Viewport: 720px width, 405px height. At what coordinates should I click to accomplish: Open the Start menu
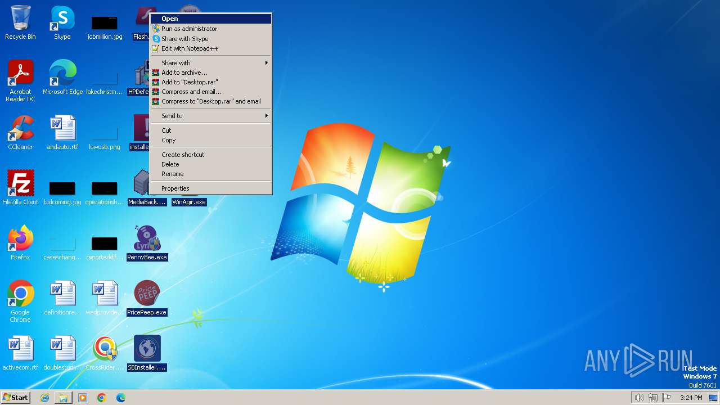(x=15, y=398)
